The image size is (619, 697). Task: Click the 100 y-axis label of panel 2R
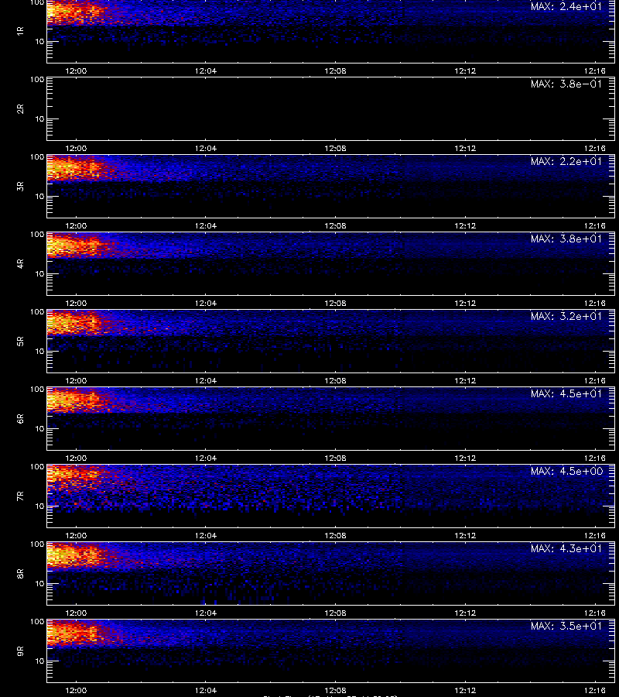37,80
